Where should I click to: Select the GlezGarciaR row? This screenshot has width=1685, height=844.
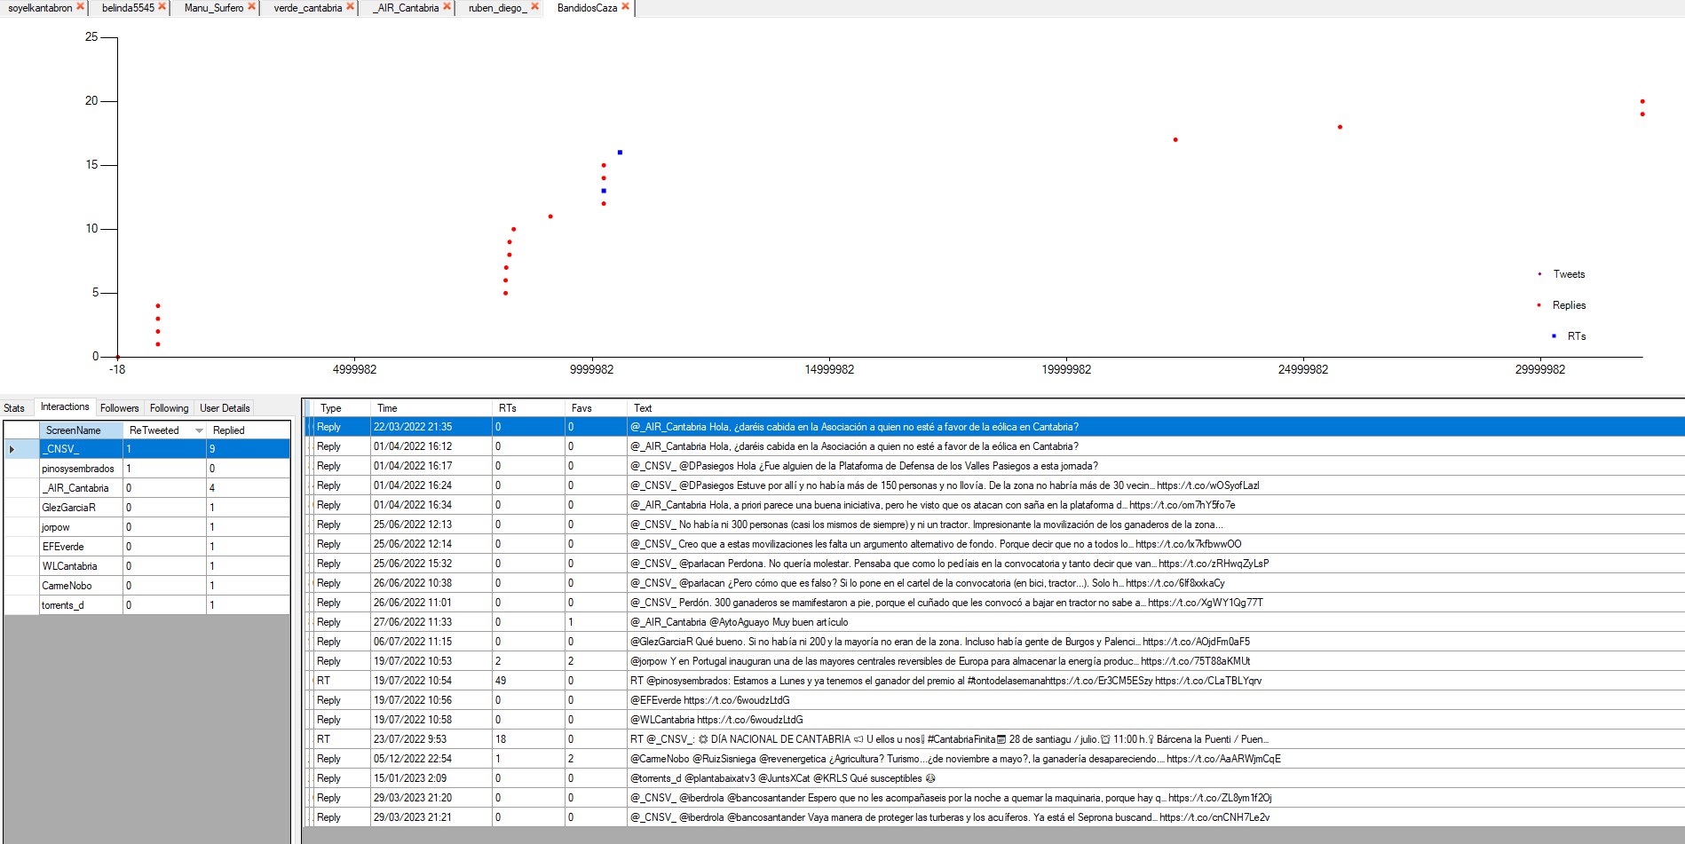coord(146,508)
